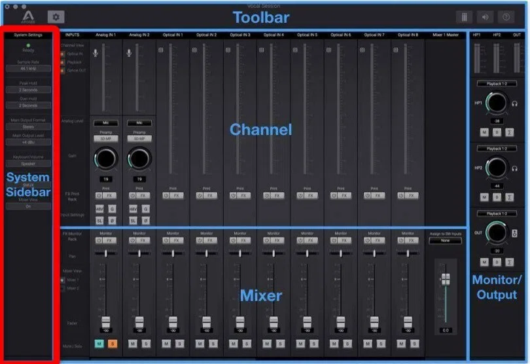Toggle Optical IN 5 Monitor FX power icon
530x364 pixels.
(300, 240)
